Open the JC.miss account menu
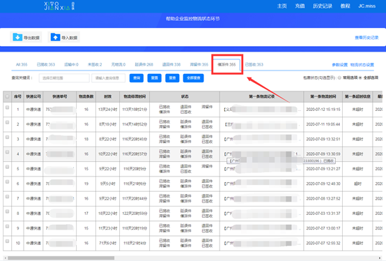 [x=366, y=6]
